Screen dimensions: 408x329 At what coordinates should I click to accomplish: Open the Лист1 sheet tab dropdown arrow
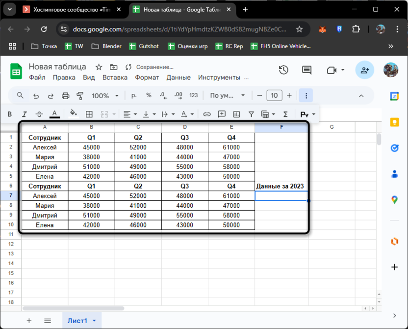(x=94, y=321)
